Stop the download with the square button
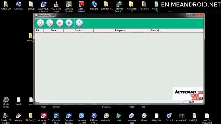The height and width of the screenshot is (124, 221). [x=69, y=23]
